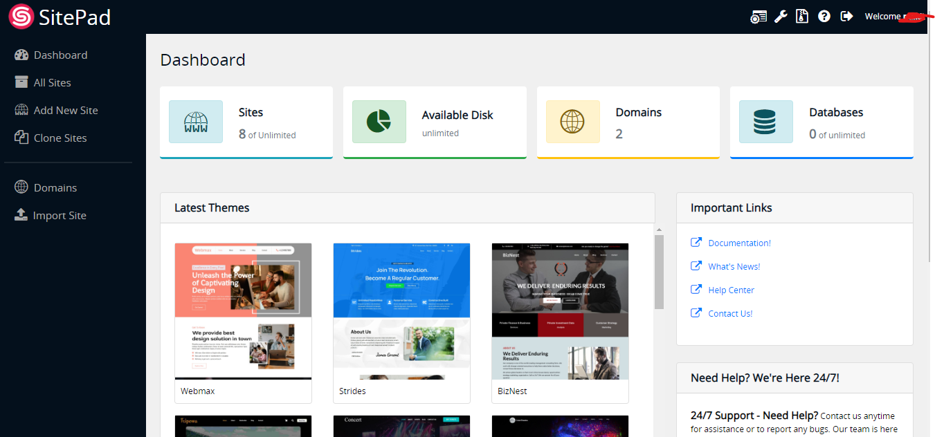Click the Strides theme name label
Image resolution: width=935 pixels, height=437 pixels.
tap(352, 391)
